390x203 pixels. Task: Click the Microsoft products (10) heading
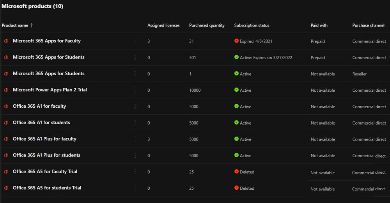[x=32, y=6]
